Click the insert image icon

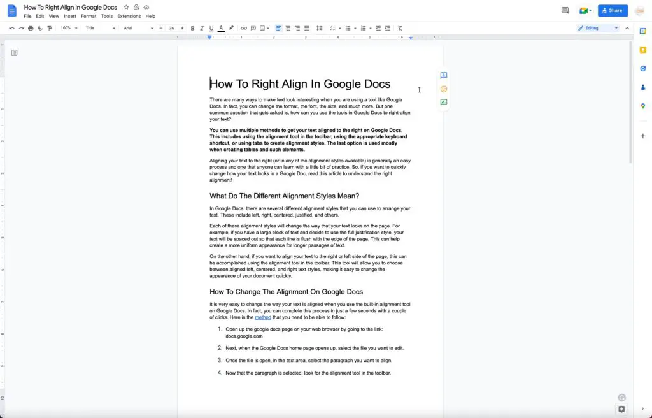click(262, 28)
